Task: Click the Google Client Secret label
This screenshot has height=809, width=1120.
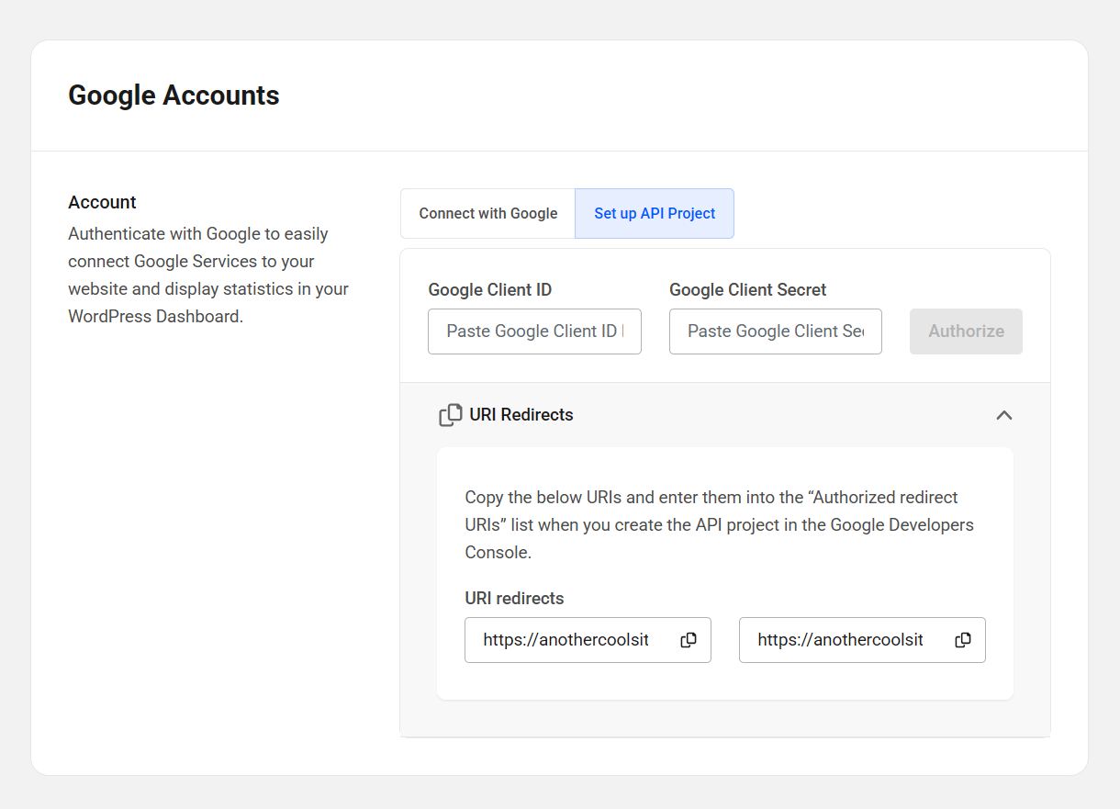Action: coord(748,290)
